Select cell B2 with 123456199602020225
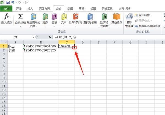The image size is (165, 115). click(41, 50)
